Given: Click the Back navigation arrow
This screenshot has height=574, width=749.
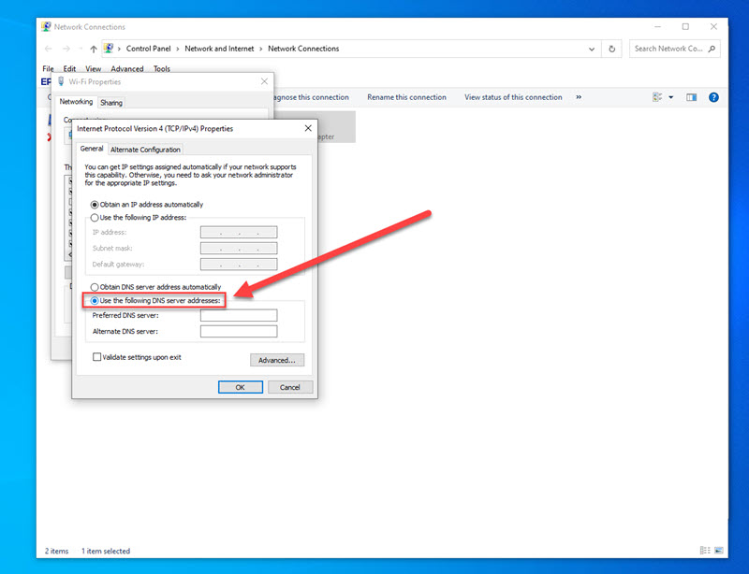Looking at the screenshot, I should coord(49,49).
